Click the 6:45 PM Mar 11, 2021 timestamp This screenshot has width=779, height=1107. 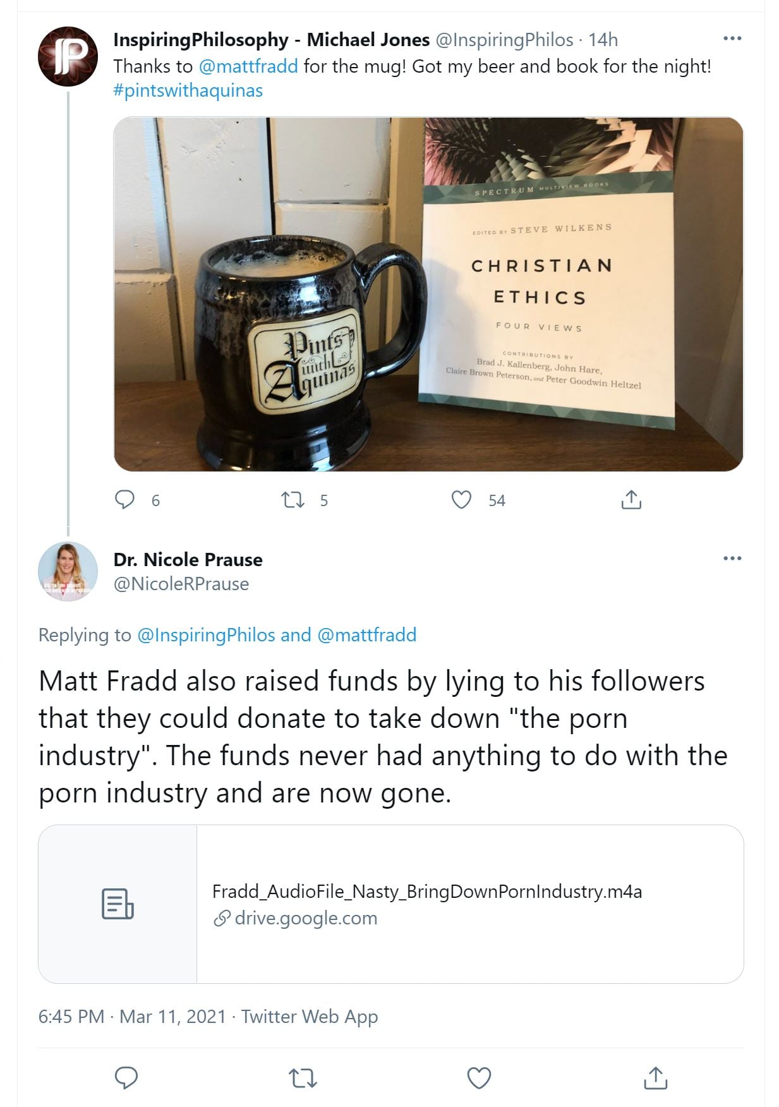[131, 1017]
